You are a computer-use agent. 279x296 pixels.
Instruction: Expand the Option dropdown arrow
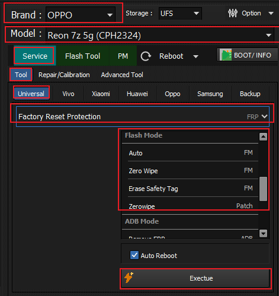click(x=271, y=14)
